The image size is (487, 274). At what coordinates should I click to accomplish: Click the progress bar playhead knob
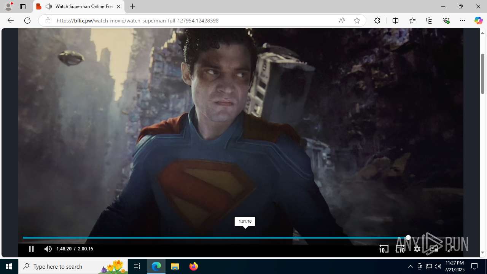tap(408, 237)
